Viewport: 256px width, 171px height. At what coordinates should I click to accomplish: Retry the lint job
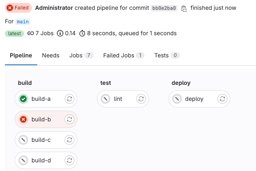(x=141, y=99)
